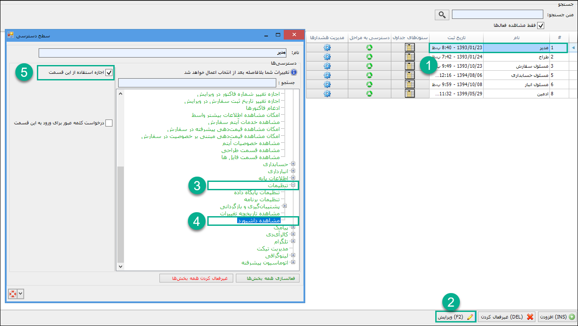Viewport: 578px width, 326px height.
Task: Click green stage-access icon in مدیر row
Action: [x=369, y=47]
